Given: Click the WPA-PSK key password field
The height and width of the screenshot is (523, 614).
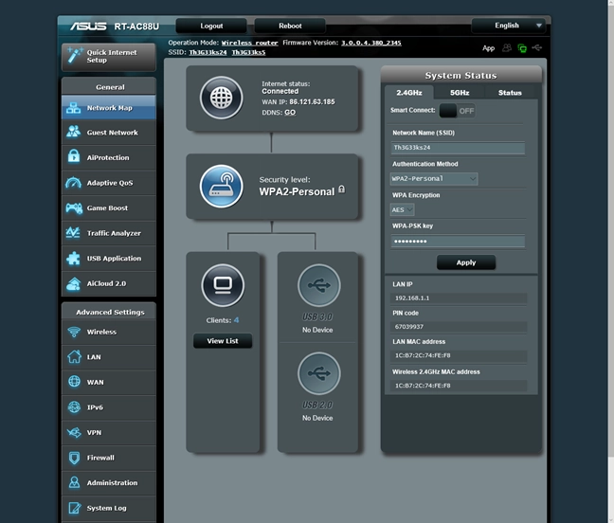Looking at the screenshot, I should click(458, 242).
